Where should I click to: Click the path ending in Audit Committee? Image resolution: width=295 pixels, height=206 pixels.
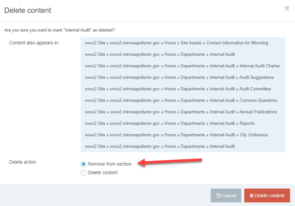[178, 89]
